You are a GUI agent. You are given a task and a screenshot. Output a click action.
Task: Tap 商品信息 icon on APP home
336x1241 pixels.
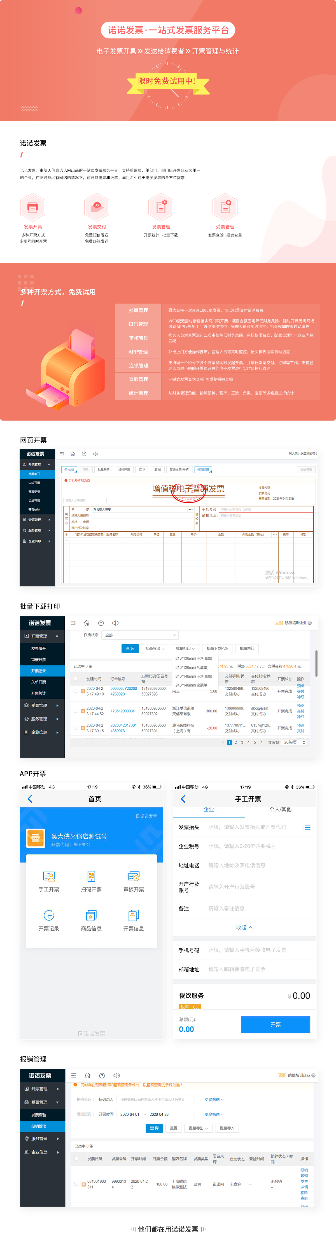click(x=91, y=915)
